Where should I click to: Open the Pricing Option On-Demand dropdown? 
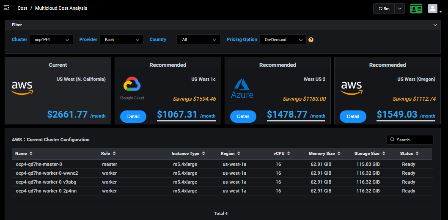coord(283,40)
